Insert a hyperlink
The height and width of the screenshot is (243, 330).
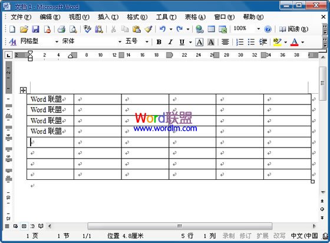(199, 29)
